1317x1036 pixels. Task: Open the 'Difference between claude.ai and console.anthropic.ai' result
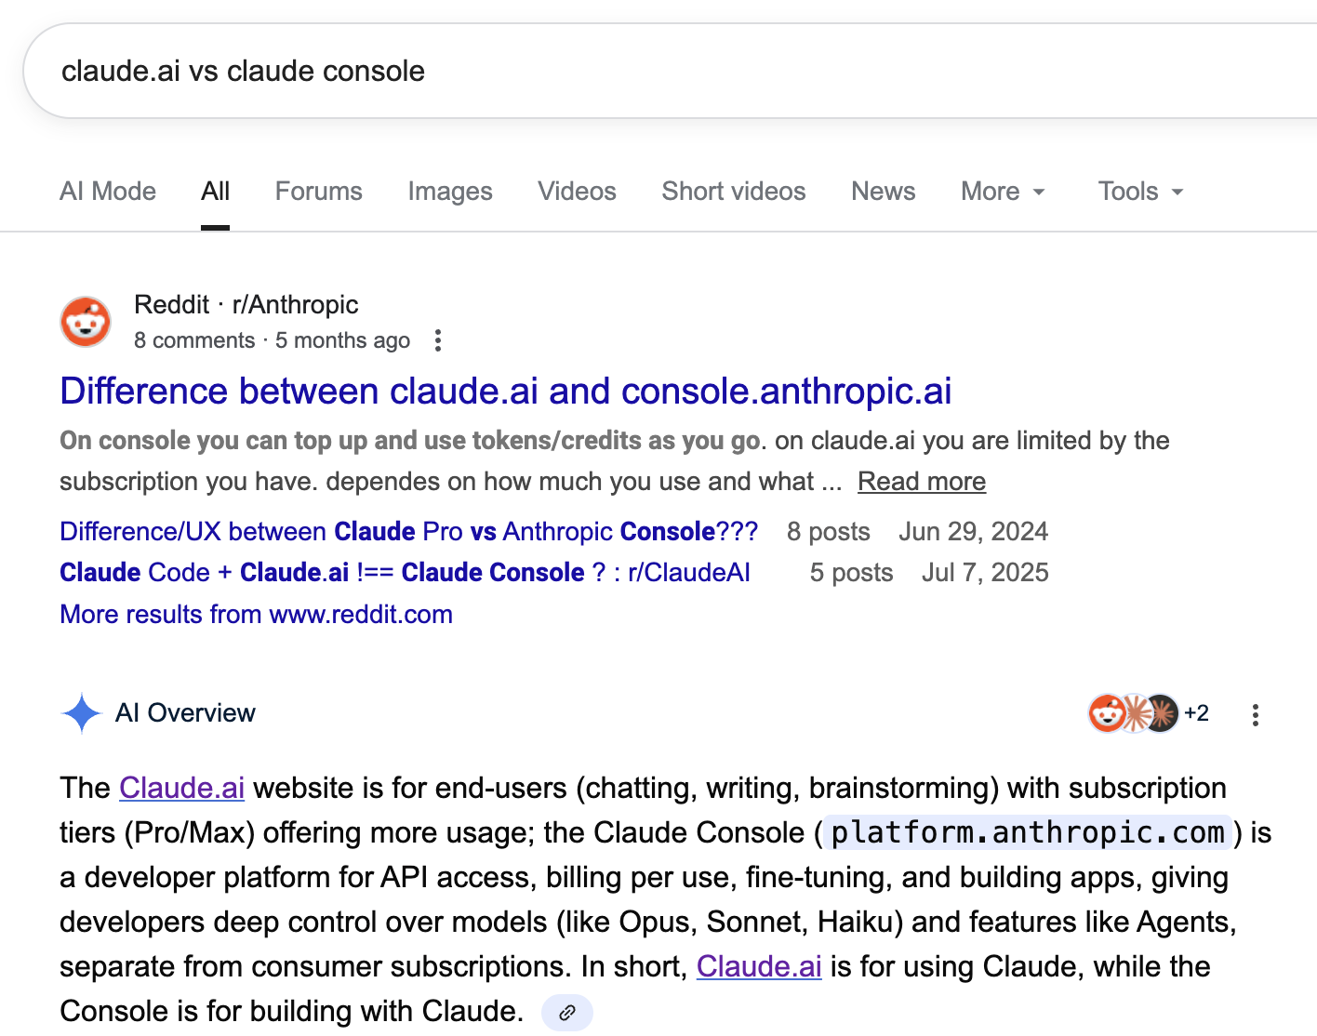click(505, 392)
